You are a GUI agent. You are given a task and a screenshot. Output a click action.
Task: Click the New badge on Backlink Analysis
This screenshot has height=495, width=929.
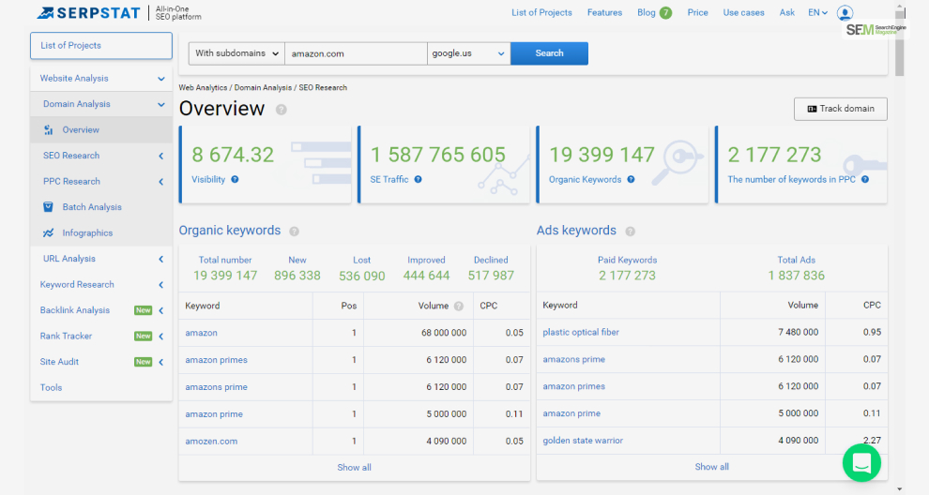(143, 310)
